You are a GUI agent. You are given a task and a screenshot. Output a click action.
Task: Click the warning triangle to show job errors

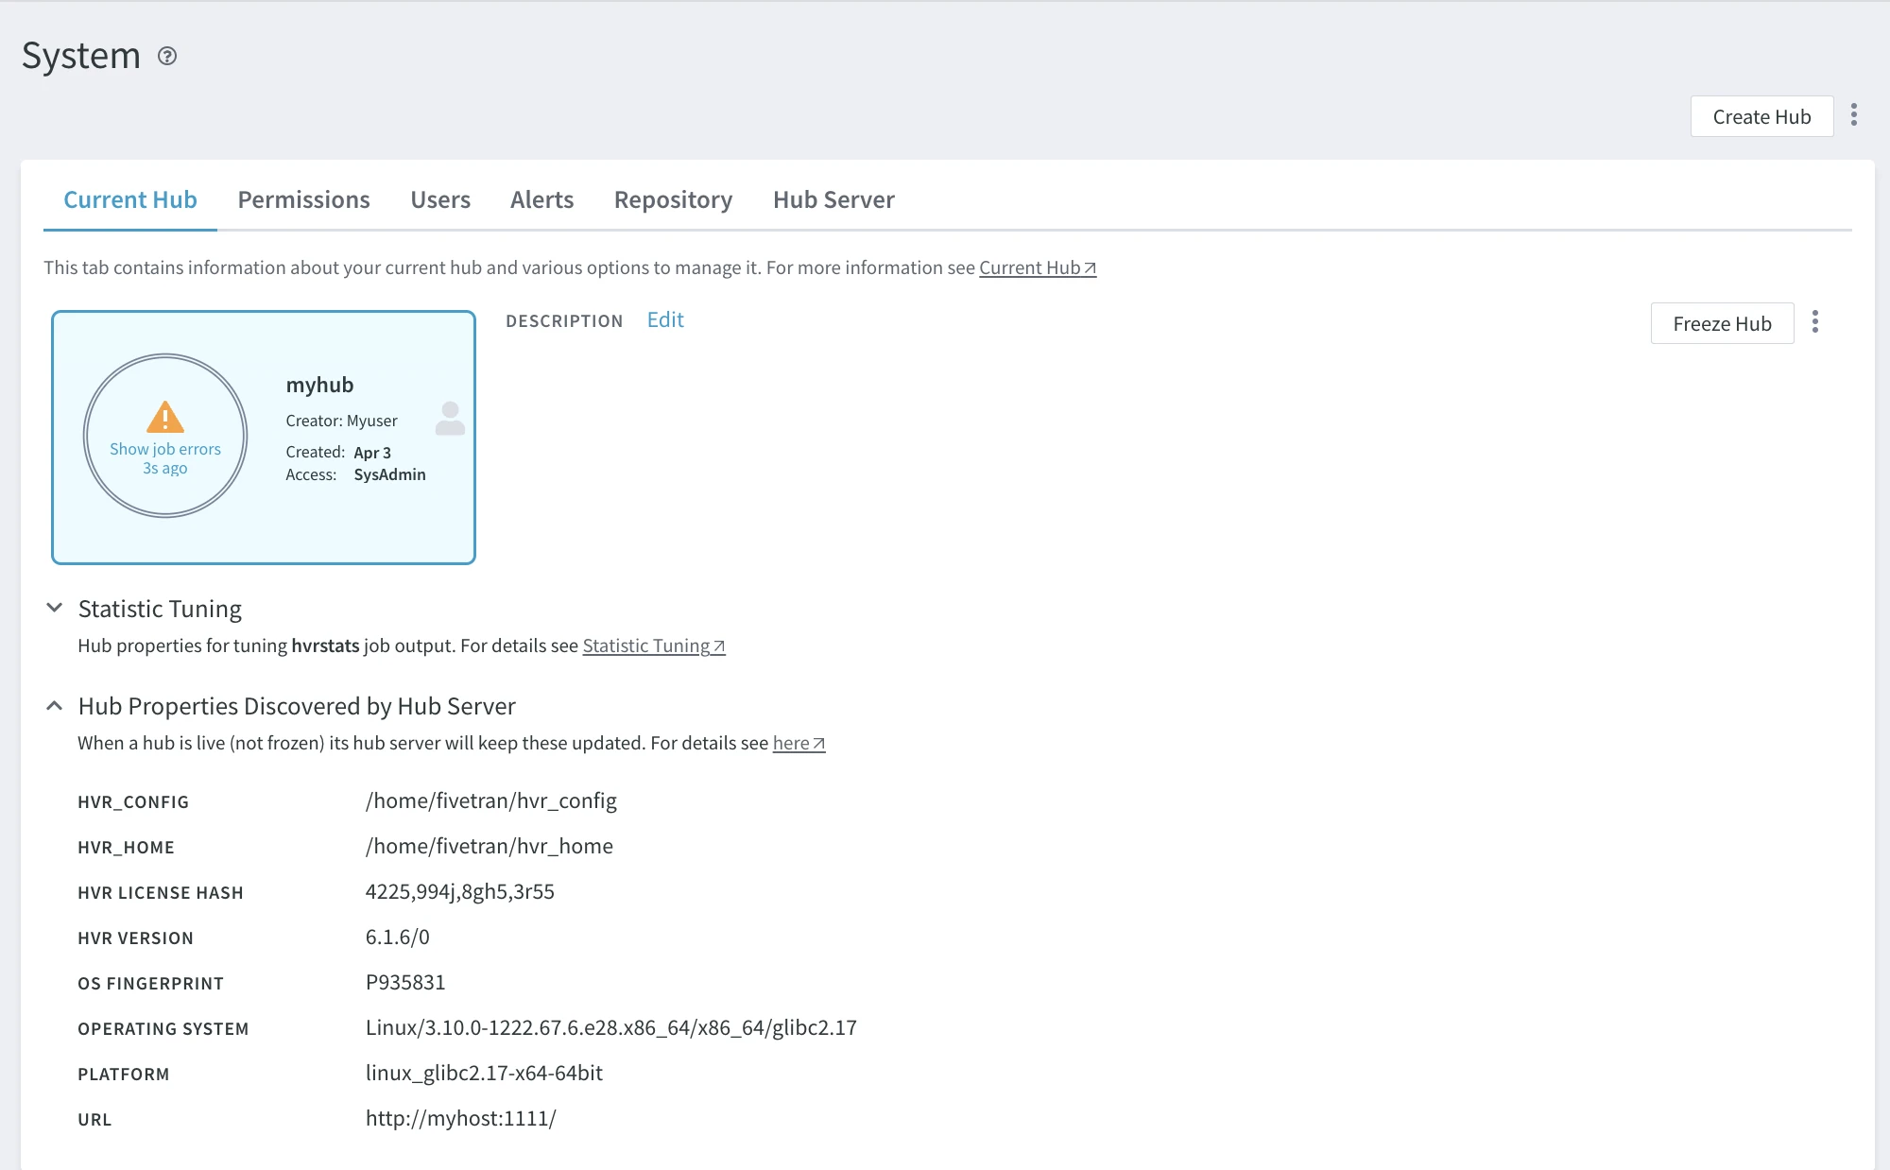tap(165, 417)
